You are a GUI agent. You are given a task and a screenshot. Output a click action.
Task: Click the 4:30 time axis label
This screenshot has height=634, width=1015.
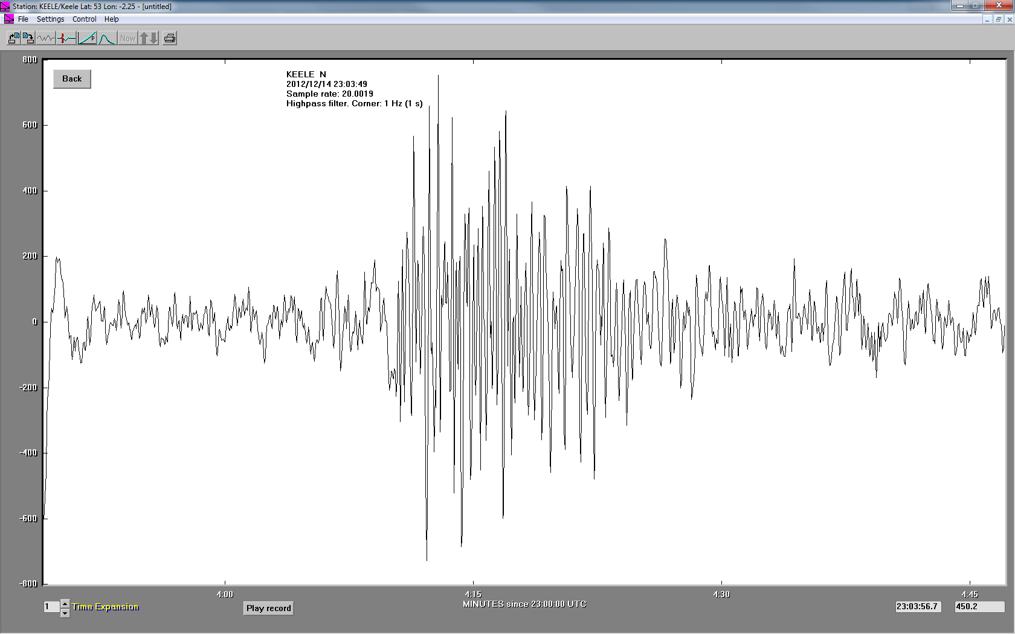[721, 594]
